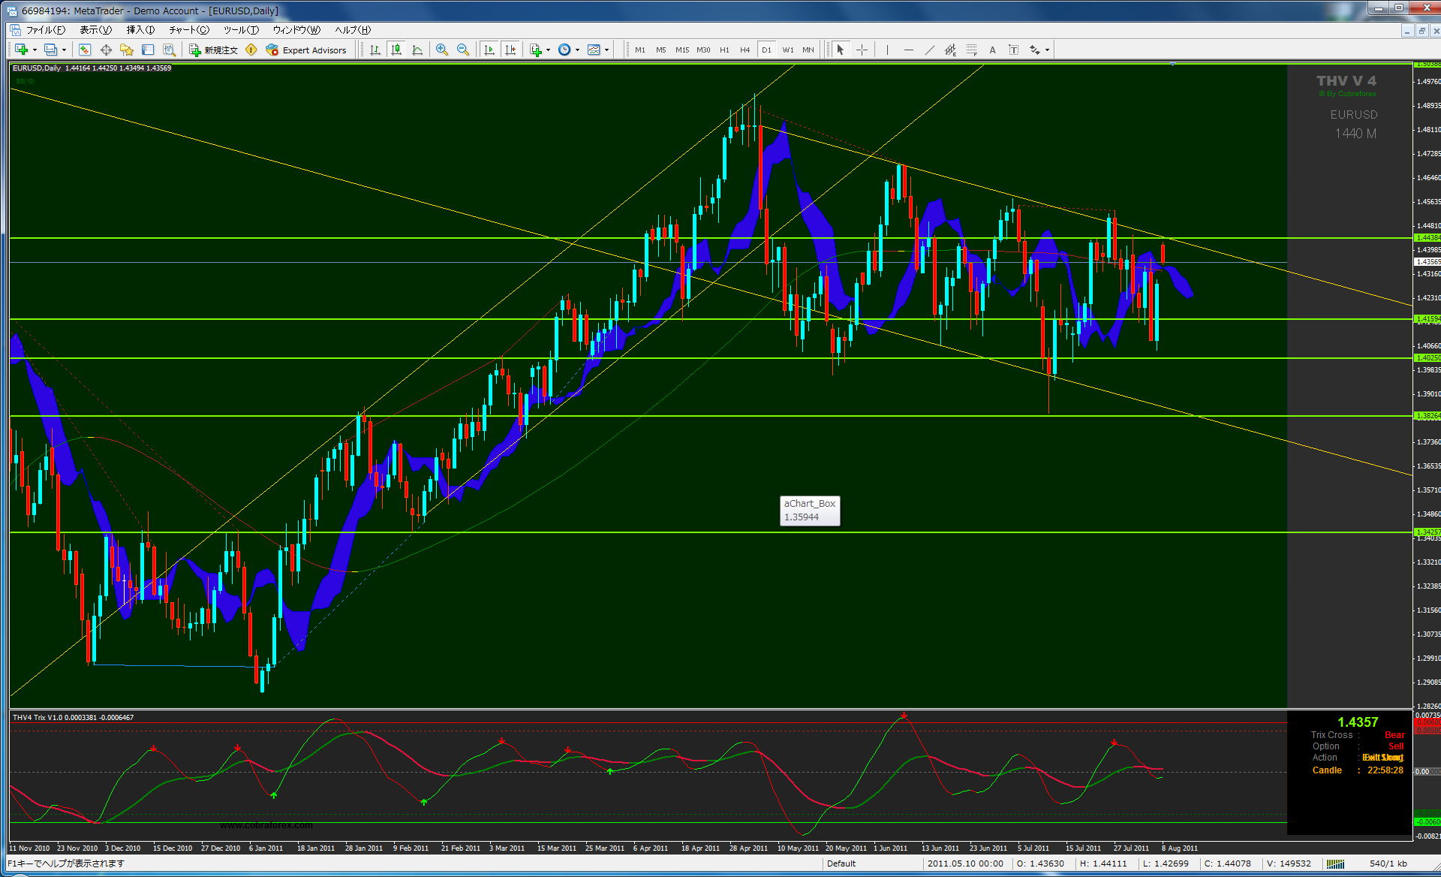
Task: Open the Market Watch window icon
Action: (x=85, y=50)
